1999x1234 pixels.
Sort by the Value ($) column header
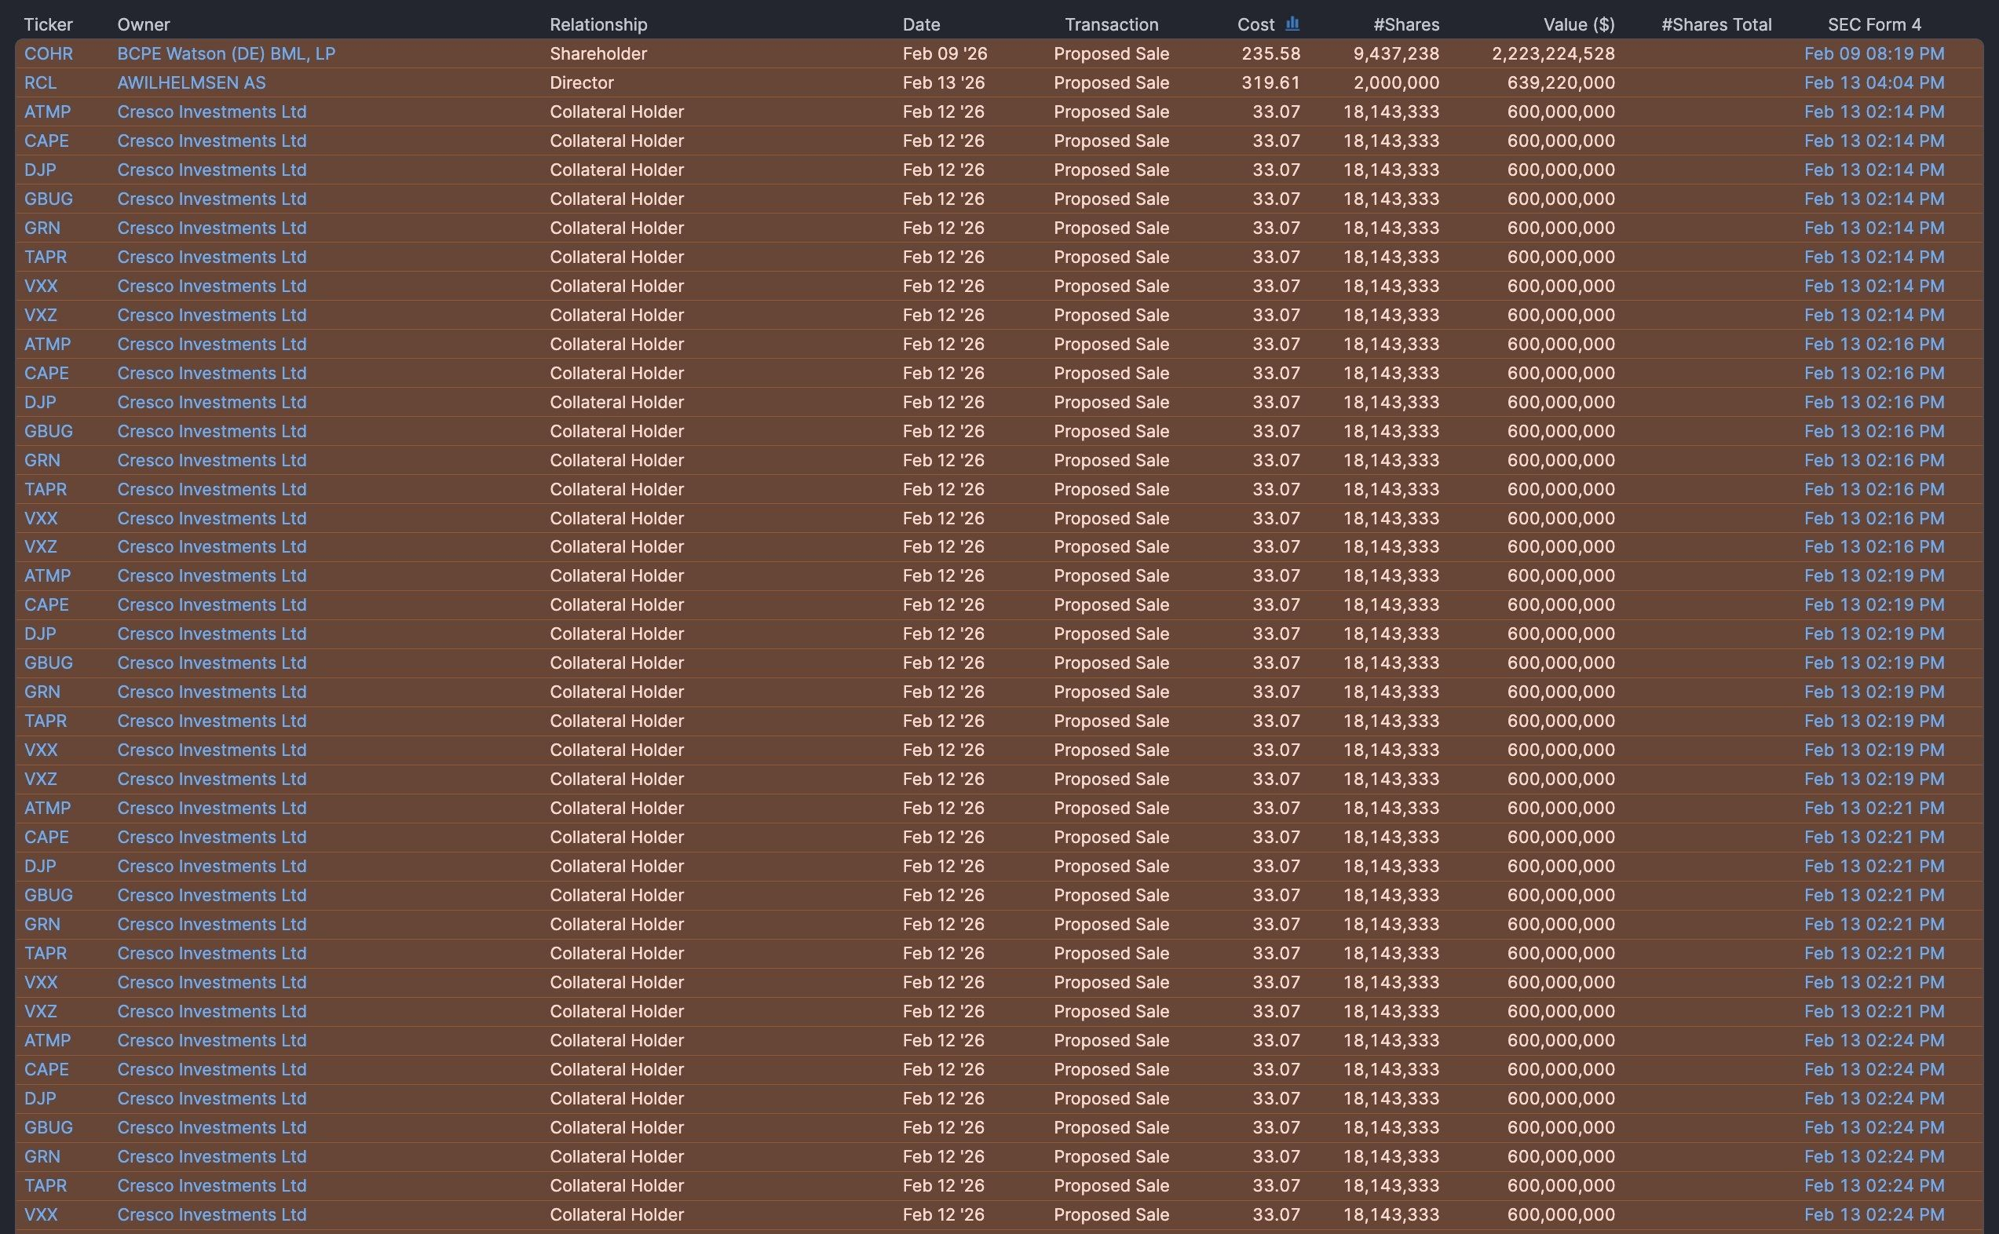point(1579,24)
